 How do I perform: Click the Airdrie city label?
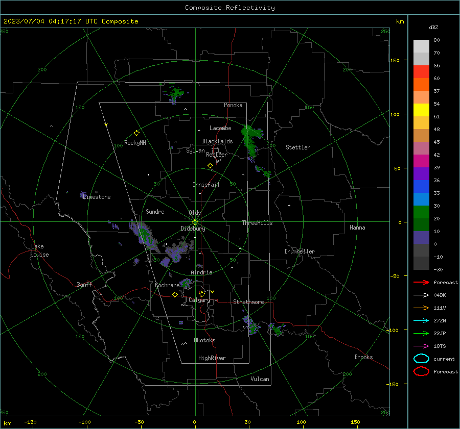[201, 272]
